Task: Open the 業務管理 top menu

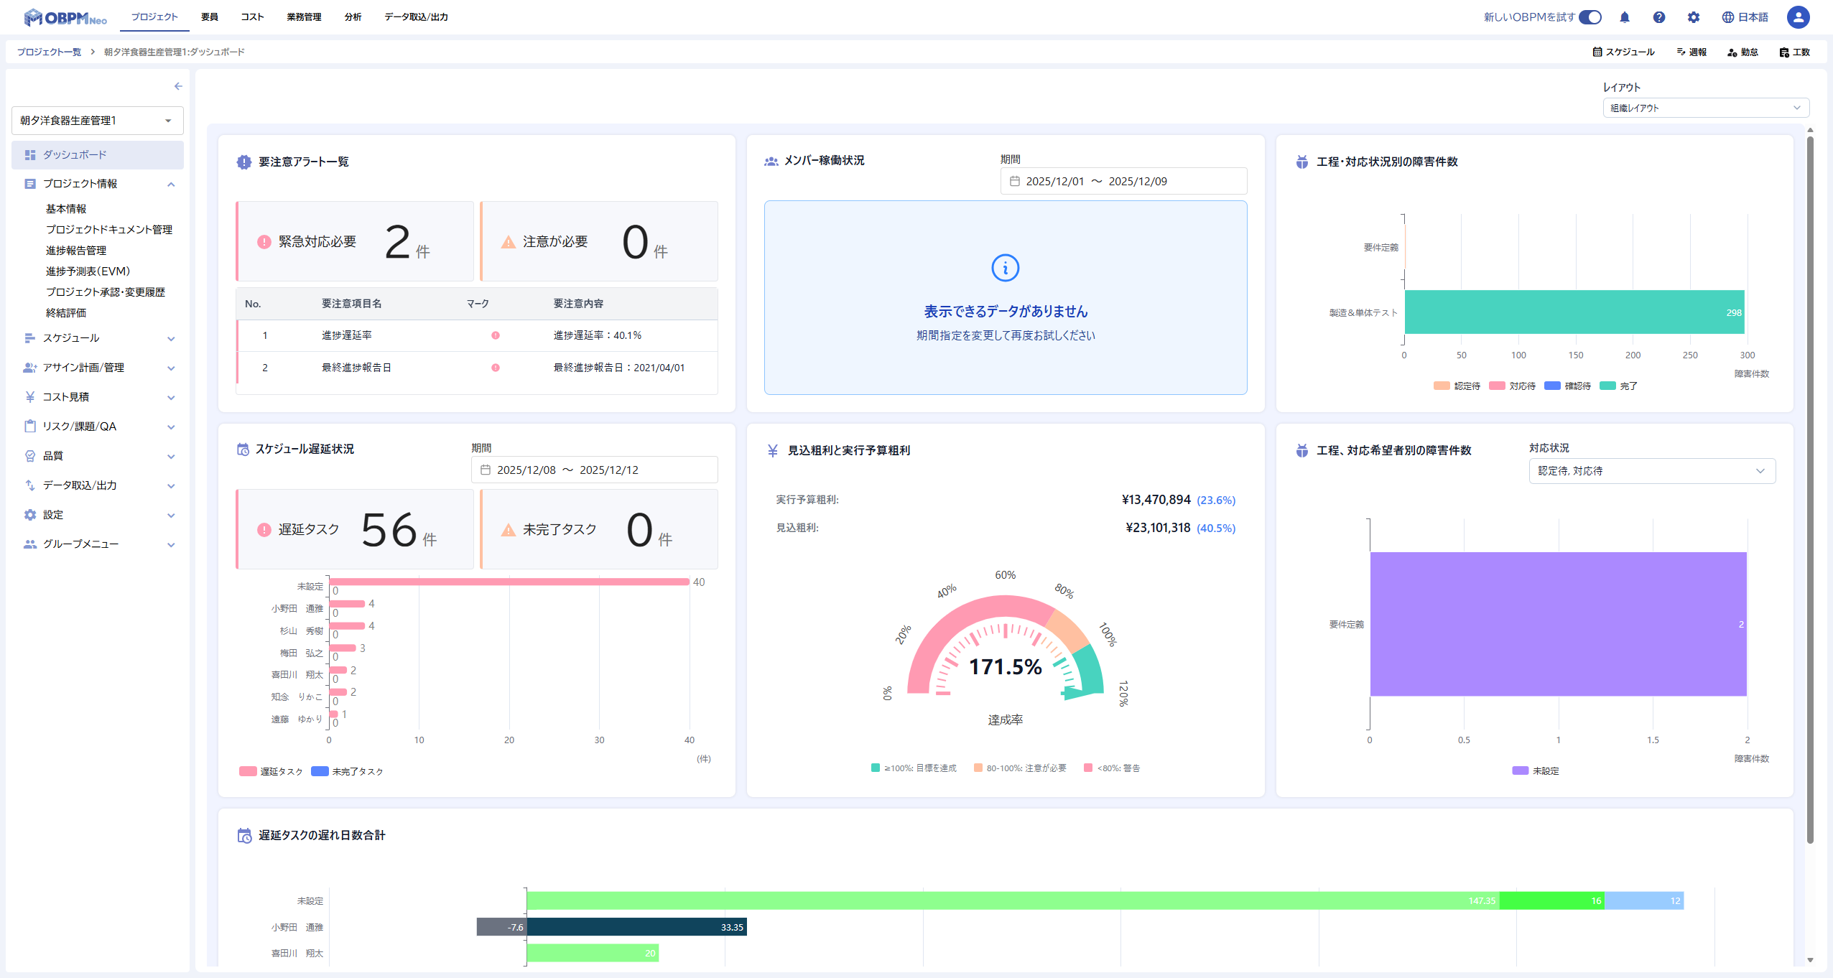Action: 304,17
